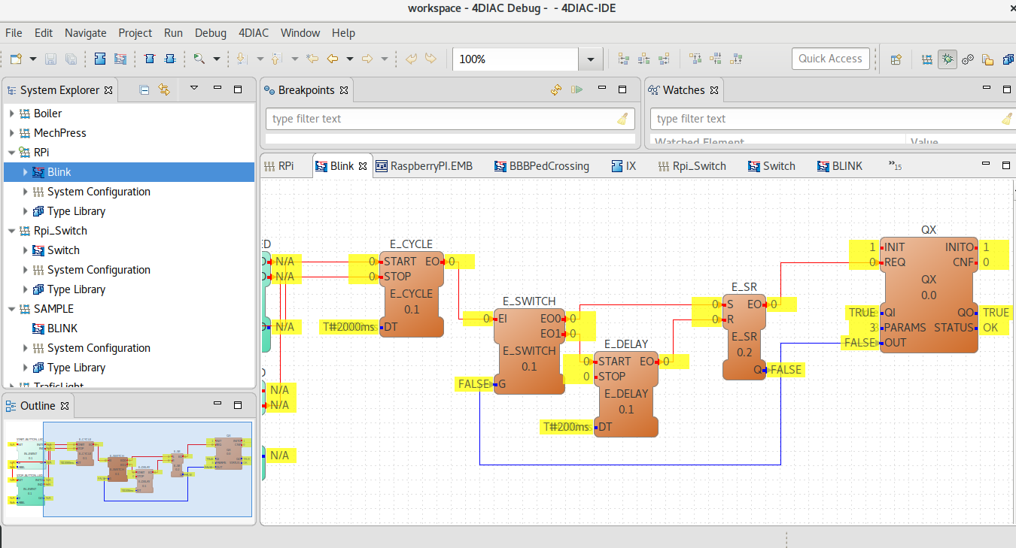Open the search dropdown arrow
1016x548 pixels.
[x=217, y=59]
